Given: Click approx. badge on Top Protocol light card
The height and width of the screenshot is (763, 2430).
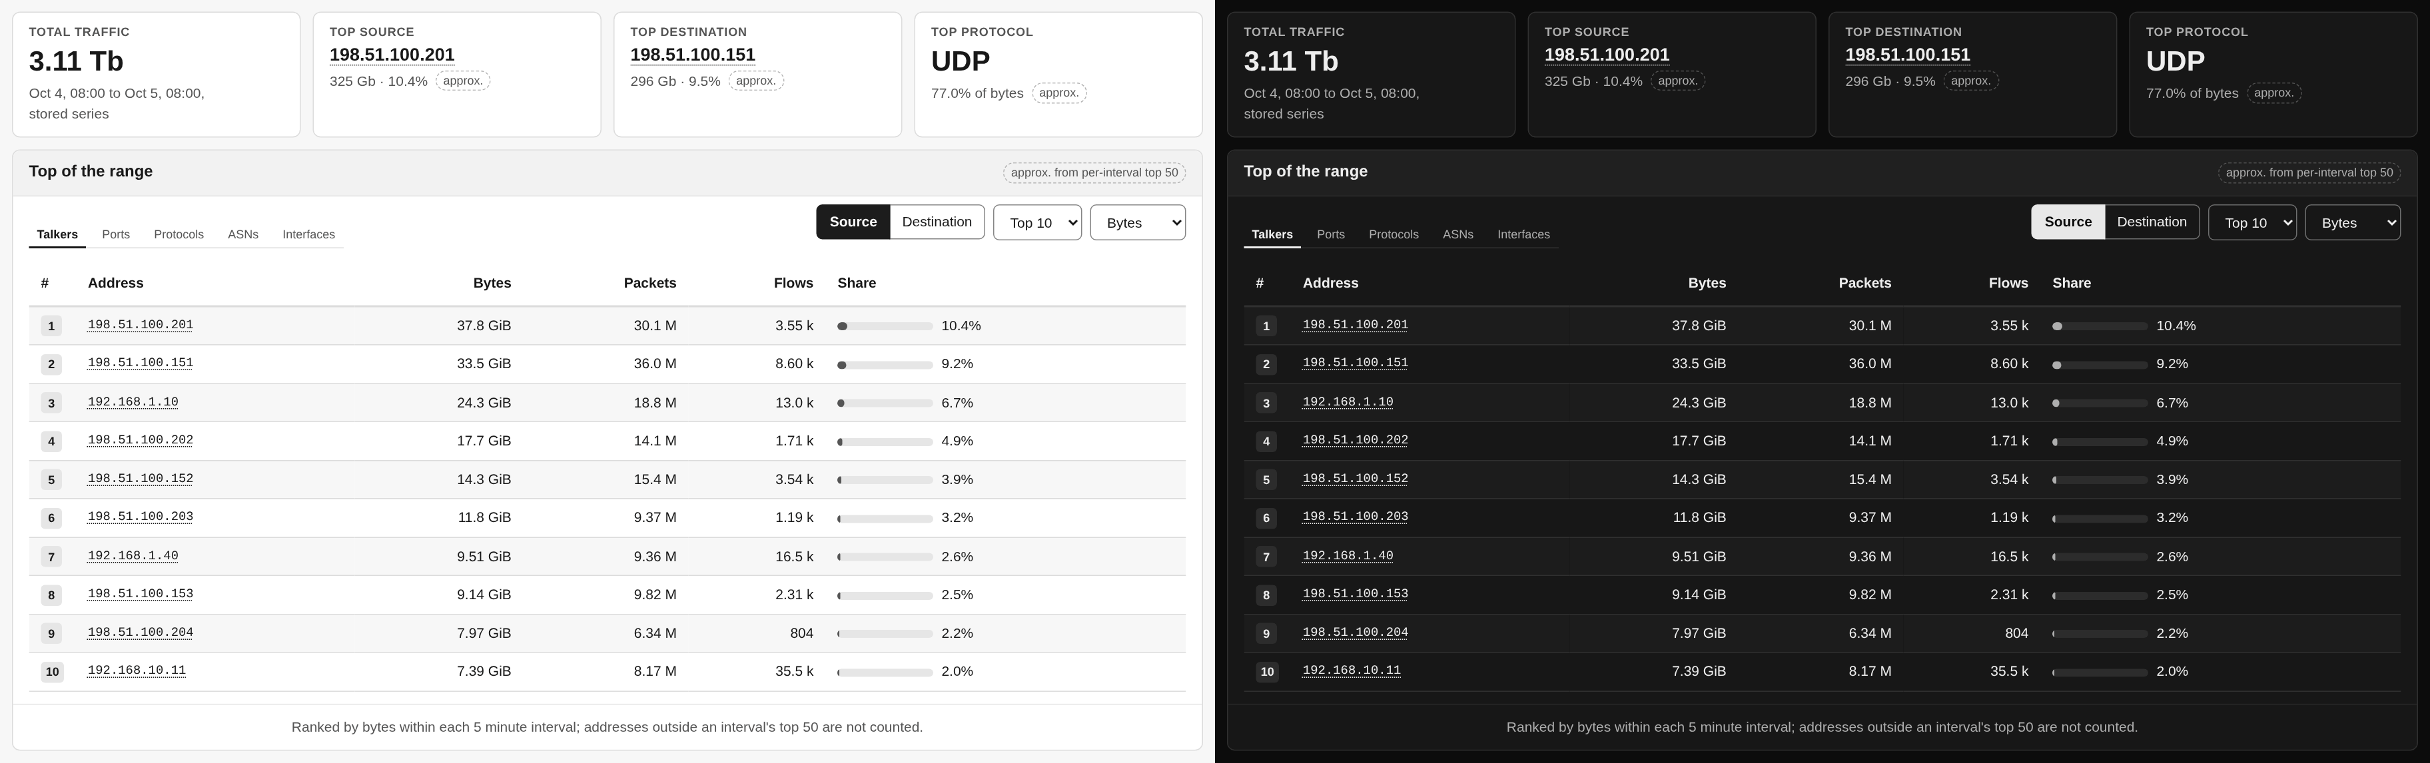Looking at the screenshot, I should point(1059,93).
